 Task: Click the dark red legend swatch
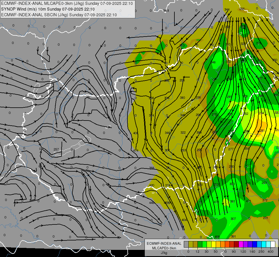(x=237, y=244)
